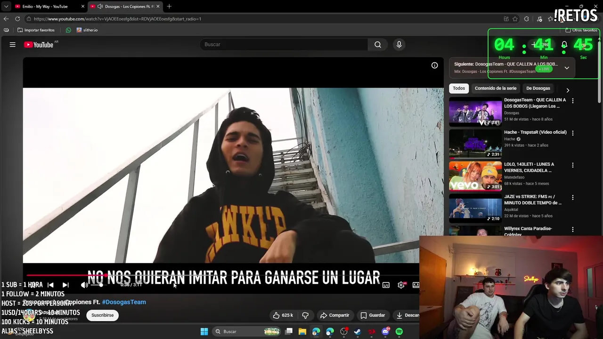This screenshot has width=603, height=339.
Task: Dislike the Dosogas video
Action: [305, 315]
